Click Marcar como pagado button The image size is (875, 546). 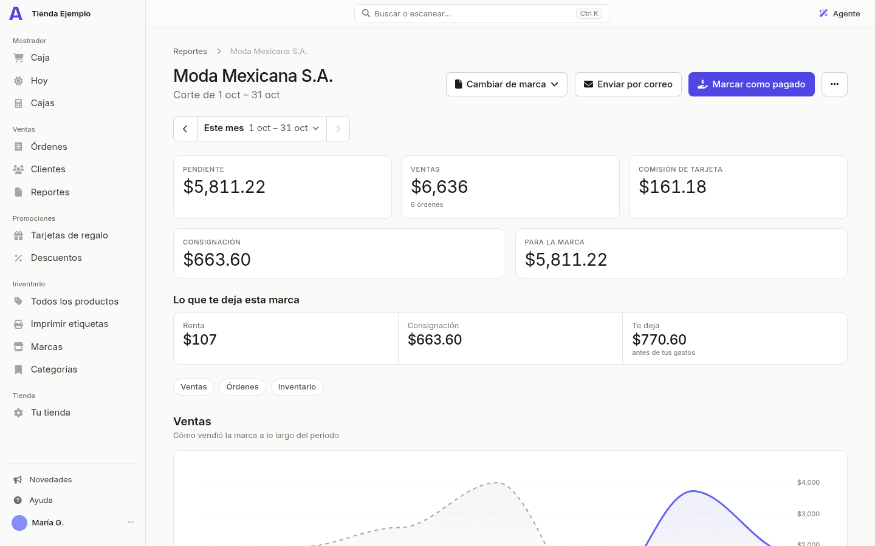point(752,84)
